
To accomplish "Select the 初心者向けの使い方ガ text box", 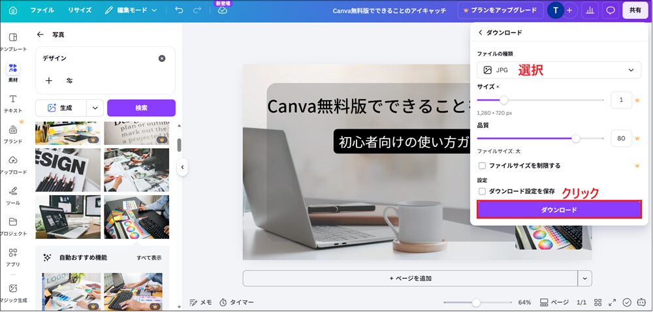I will tap(403, 142).
